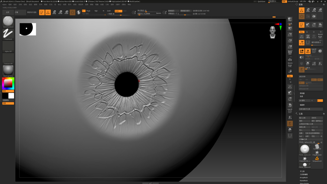Toggle the Zsub mode button
The image size is (327, 184).
pyautogui.click(x=118, y=11)
